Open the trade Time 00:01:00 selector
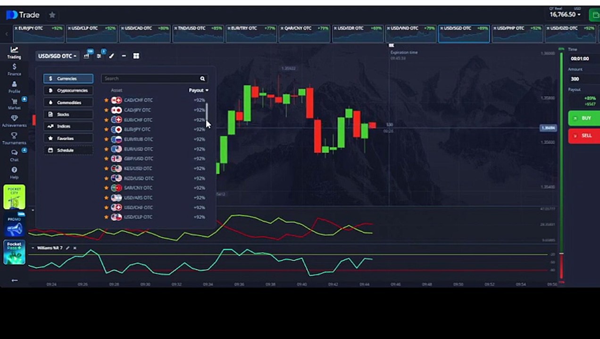600x339 pixels. 583,59
